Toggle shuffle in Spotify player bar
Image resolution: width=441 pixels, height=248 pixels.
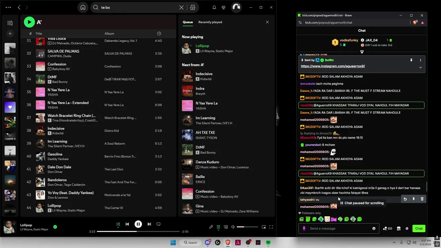[118, 224]
